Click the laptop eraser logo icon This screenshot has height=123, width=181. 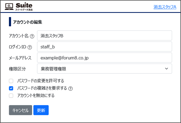9,7
